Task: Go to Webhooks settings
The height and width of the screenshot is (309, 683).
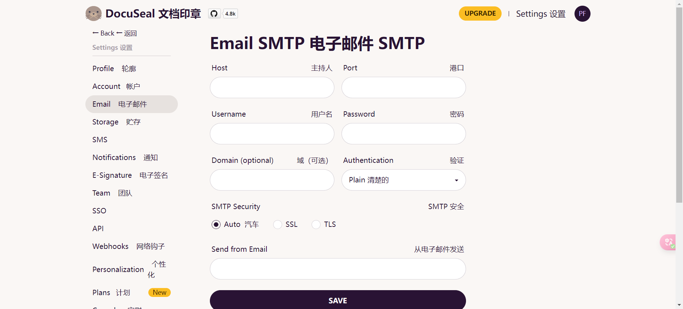Action: point(110,246)
